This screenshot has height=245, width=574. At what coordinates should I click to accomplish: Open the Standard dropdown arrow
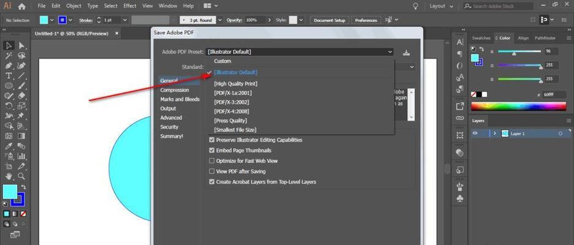coord(412,67)
